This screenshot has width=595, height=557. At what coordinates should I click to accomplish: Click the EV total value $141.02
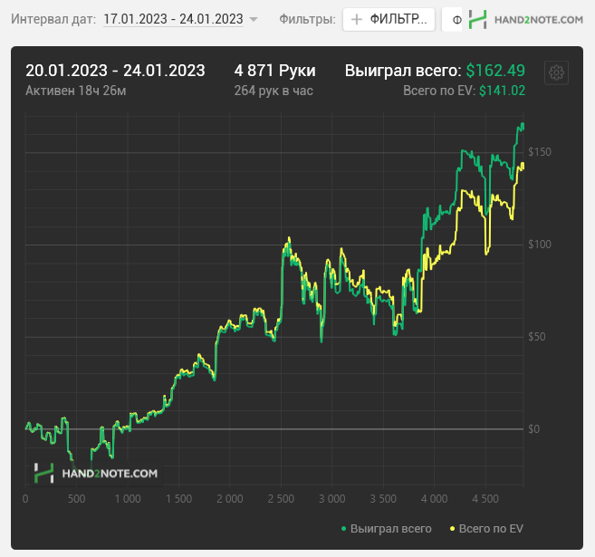click(x=502, y=91)
